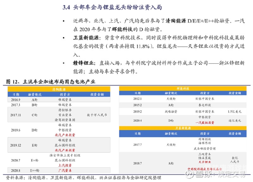Click date cell "2019.6"
The width and height of the screenshot is (253, 182).
tap(16, 130)
